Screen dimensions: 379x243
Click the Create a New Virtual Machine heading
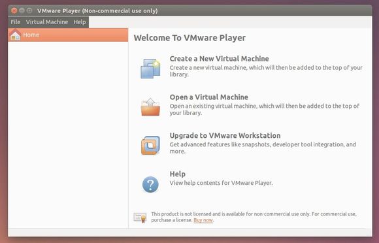point(219,59)
